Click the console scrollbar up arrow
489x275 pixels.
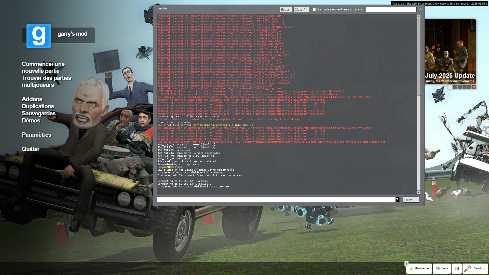pos(419,16)
